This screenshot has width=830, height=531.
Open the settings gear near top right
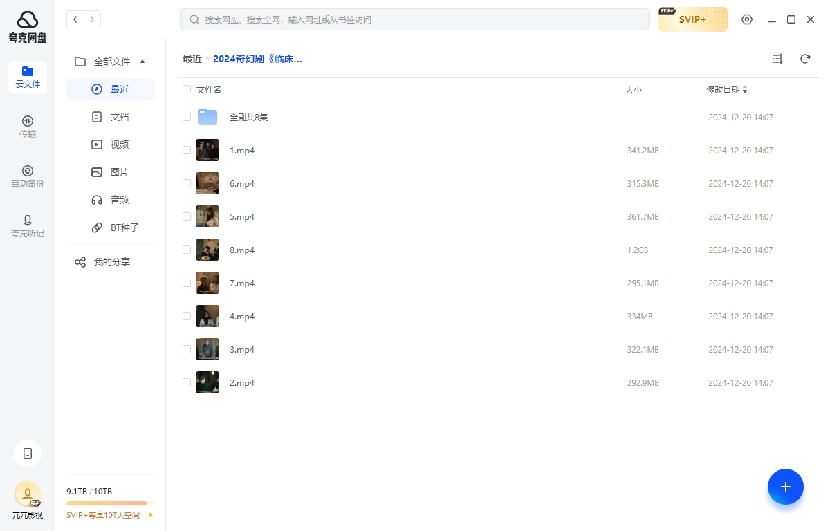pyautogui.click(x=747, y=19)
